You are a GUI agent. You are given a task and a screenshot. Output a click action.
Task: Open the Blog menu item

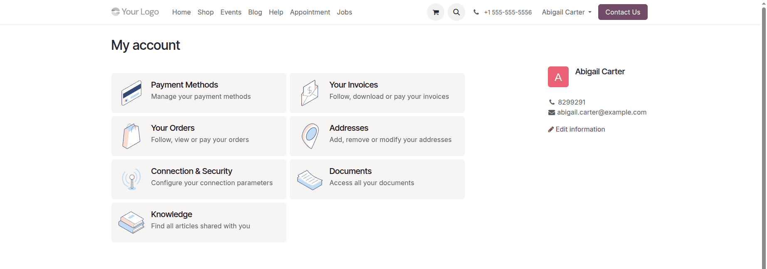[255, 12]
